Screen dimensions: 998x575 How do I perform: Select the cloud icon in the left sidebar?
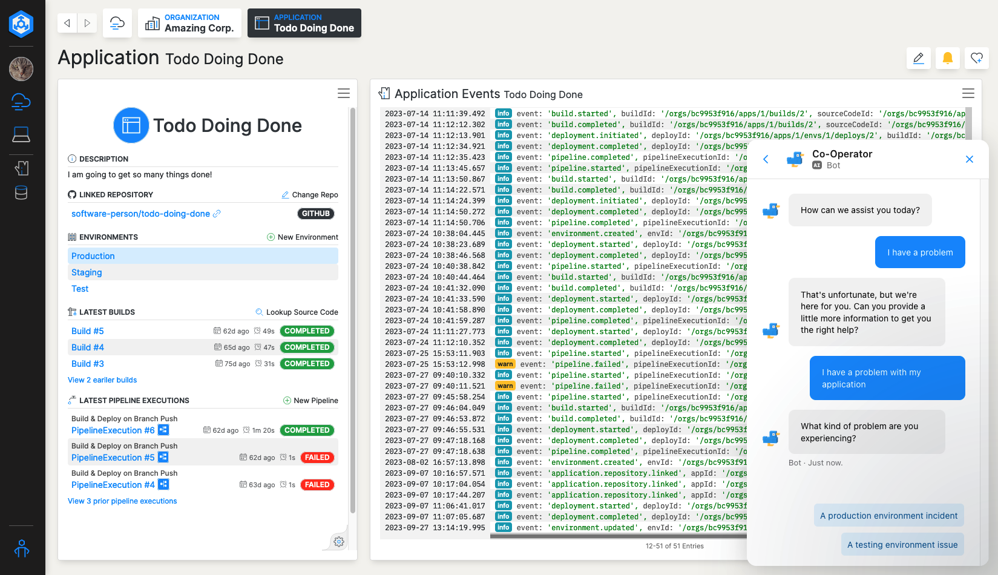(21, 102)
